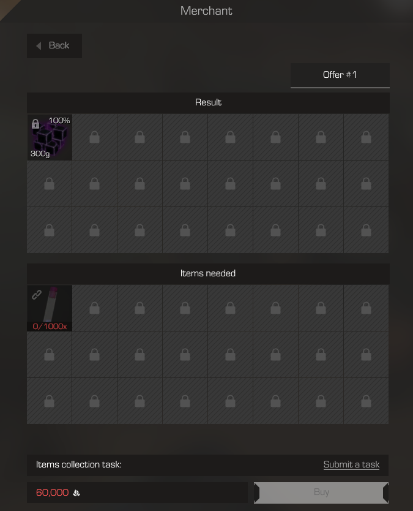This screenshot has height=511, width=413.
Task: Click the lock icon on the result item
Action: tap(35, 124)
